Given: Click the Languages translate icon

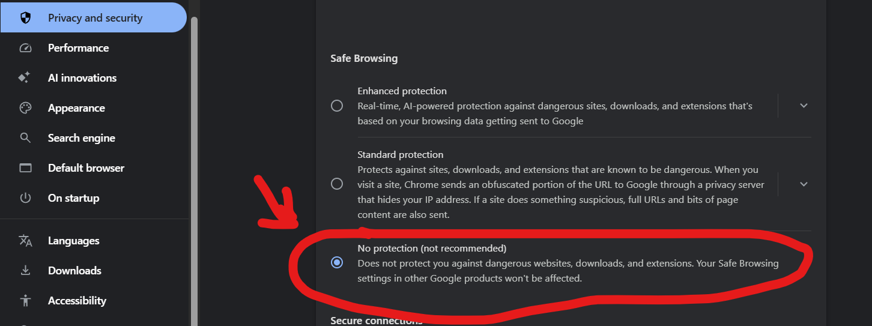Looking at the screenshot, I should point(25,241).
